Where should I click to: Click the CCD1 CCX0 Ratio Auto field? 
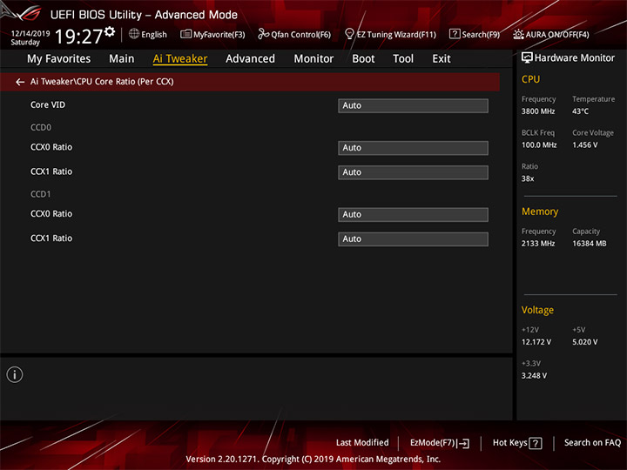(413, 215)
